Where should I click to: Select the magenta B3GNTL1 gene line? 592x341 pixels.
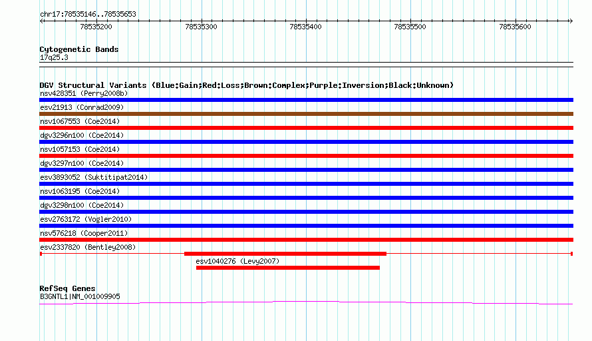(x=306, y=302)
